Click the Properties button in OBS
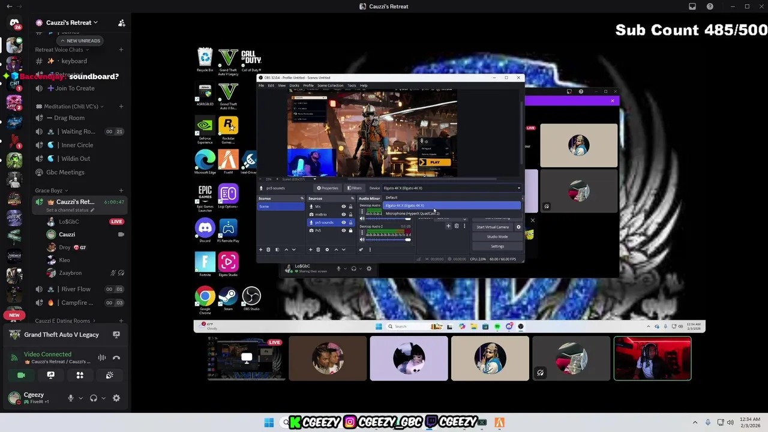The height and width of the screenshot is (432, 768). (328, 188)
